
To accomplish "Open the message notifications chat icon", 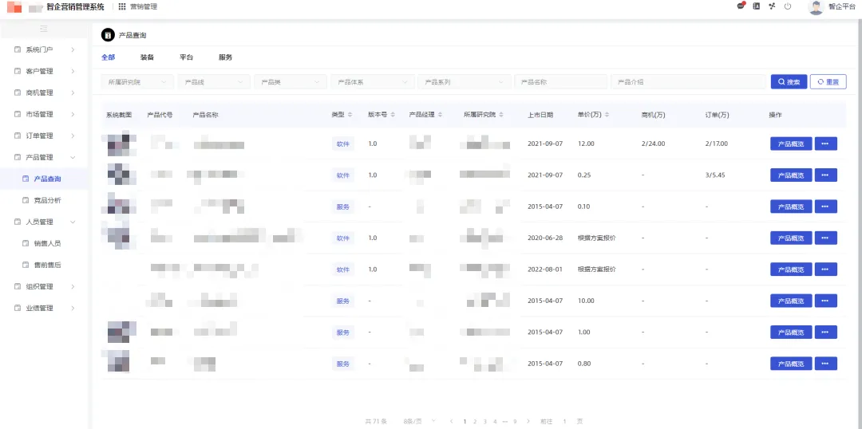I will click(741, 6).
